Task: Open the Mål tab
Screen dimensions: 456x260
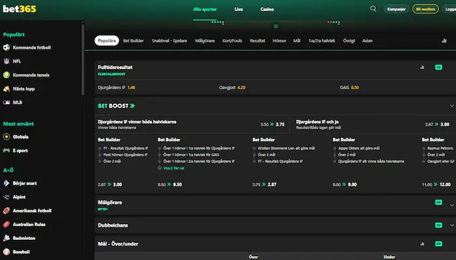Action: (x=296, y=40)
